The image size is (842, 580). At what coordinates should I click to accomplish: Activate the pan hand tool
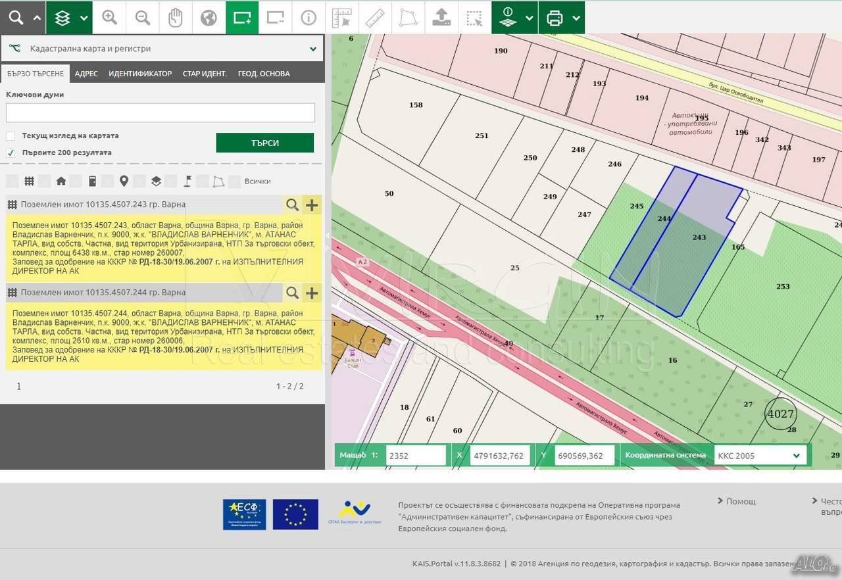(176, 18)
